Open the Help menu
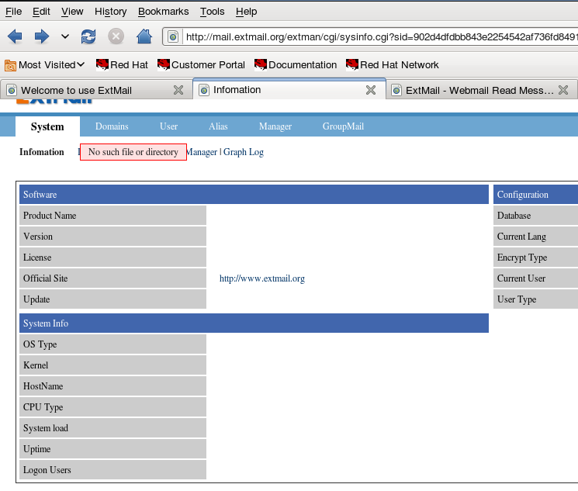 tap(246, 12)
